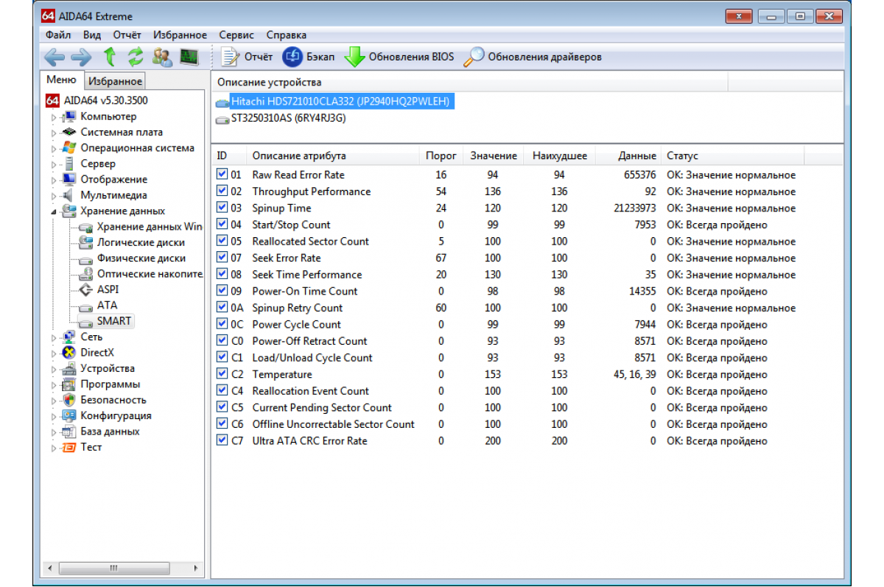Screen dimensions: 884x587
Task: Click the Компьютер tree icon
Action: tap(70, 116)
